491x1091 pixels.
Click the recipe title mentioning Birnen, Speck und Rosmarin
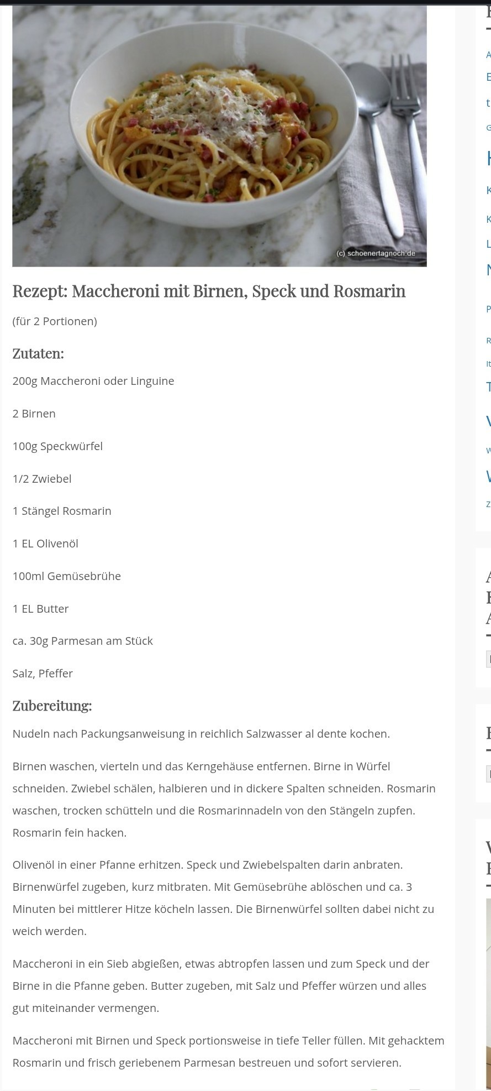click(x=209, y=291)
